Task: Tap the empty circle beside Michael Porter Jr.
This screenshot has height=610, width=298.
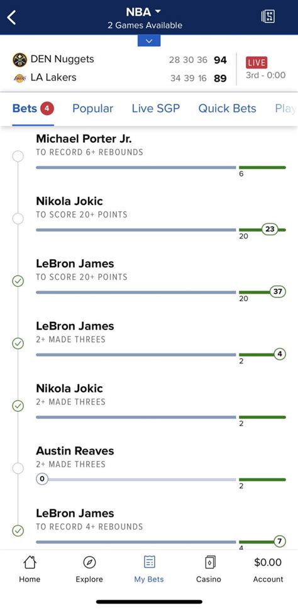Action: pos(18,157)
